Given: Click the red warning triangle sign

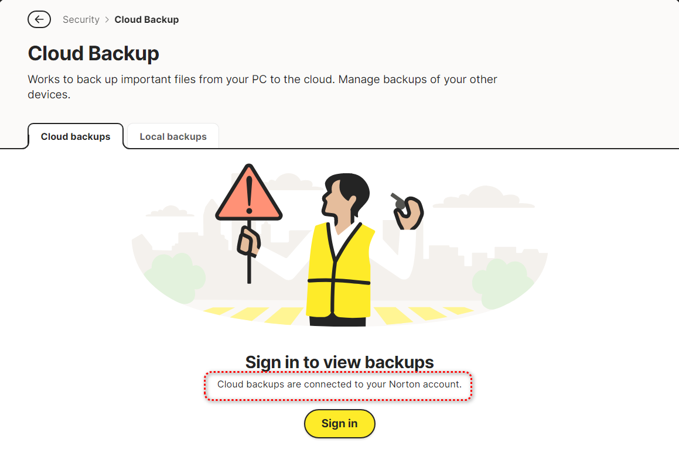Looking at the screenshot, I should point(249,195).
